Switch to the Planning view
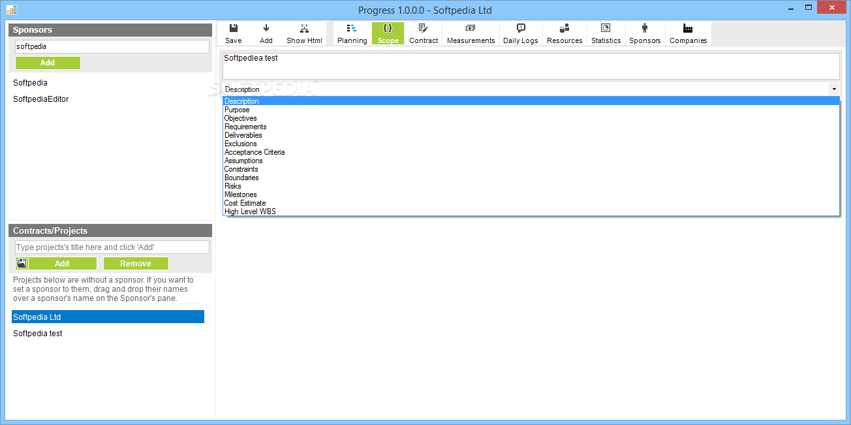 (352, 34)
